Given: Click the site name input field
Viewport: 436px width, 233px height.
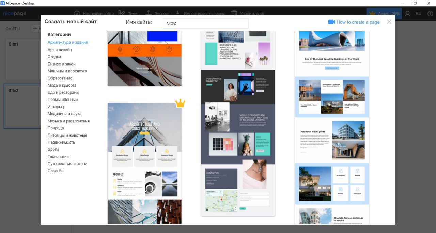Looking at the screenshot, I should pos(206,23).
